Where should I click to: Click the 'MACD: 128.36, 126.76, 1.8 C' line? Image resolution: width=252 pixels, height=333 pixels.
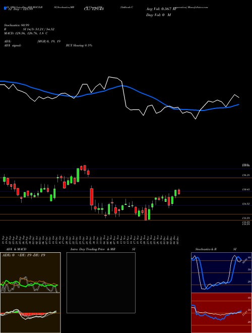point(26,33)
